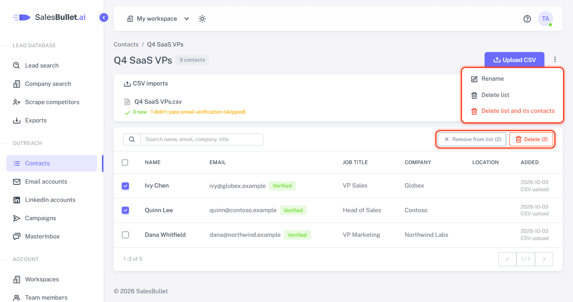This screenshot has width=573, height=302.
Task: Open MasterInbox
Action: [52, 236]
